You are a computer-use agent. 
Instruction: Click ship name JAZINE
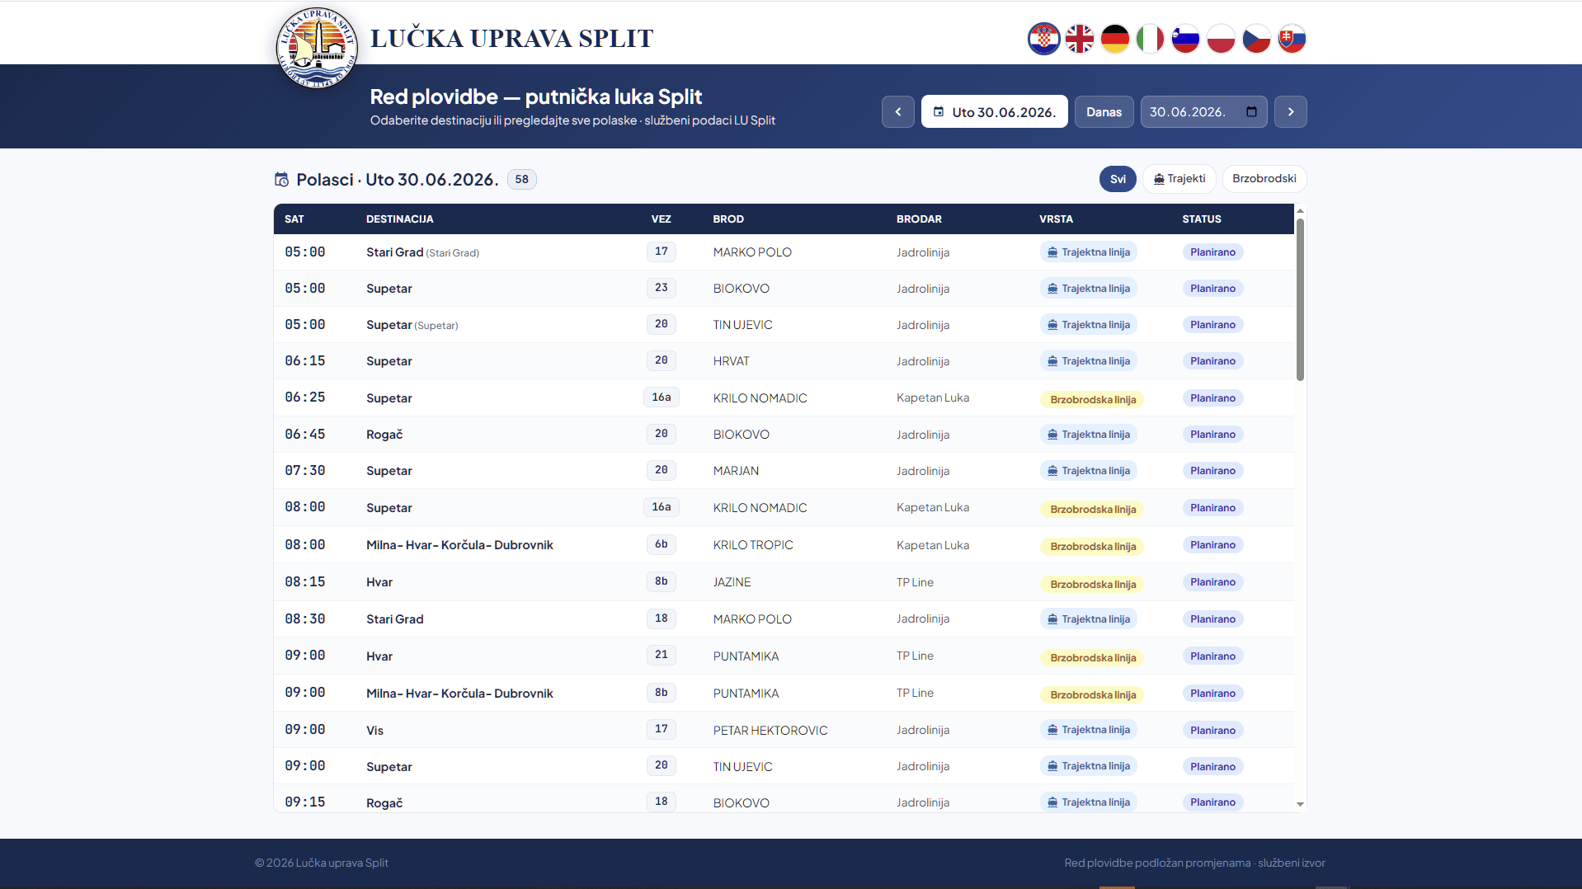732,582
